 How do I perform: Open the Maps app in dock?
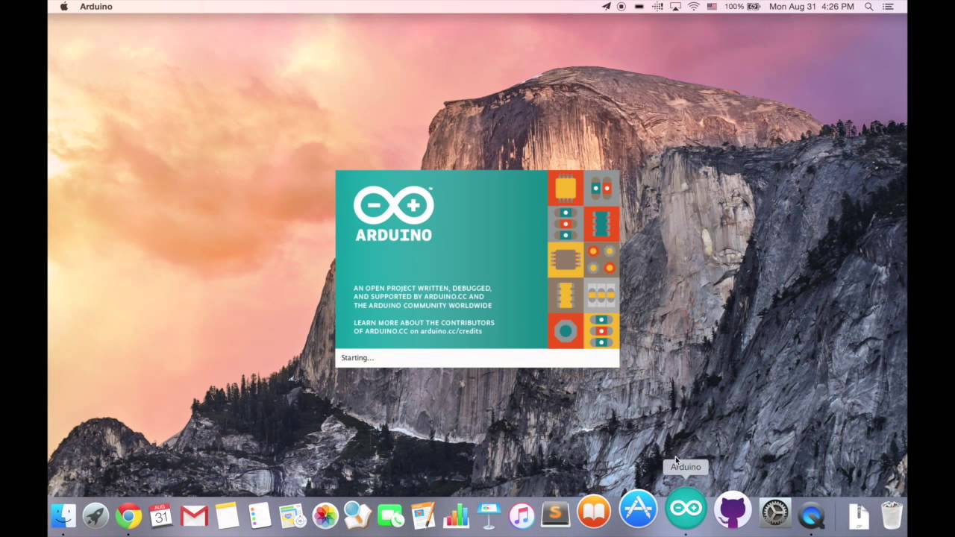pyautogui.click(x=292, y=515)
